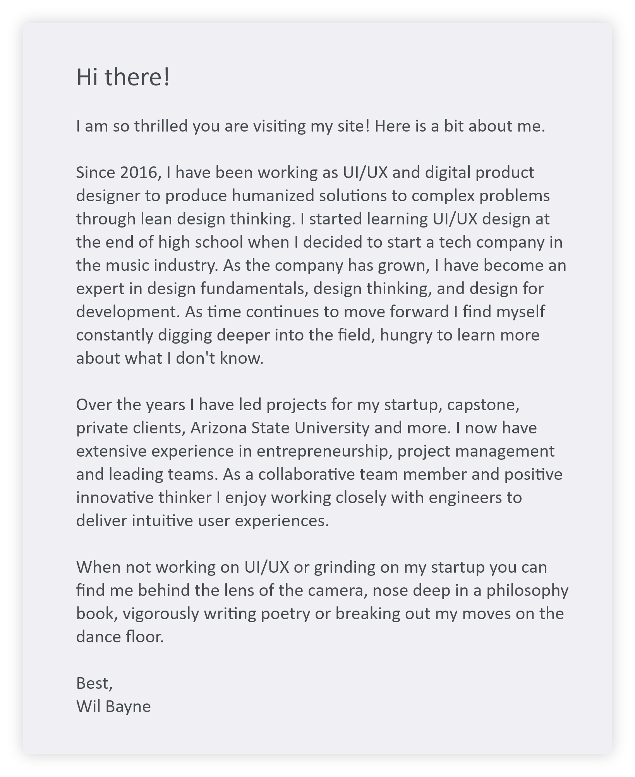The width and height of the screenshot is (635, 777).
Task: Click the "Wil Bayne" signature
Action: coord(113,707)
